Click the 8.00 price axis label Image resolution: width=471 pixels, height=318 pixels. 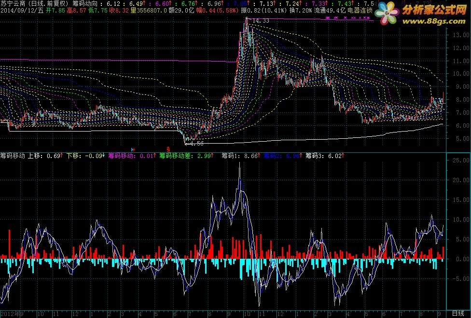tap(463, 100)
